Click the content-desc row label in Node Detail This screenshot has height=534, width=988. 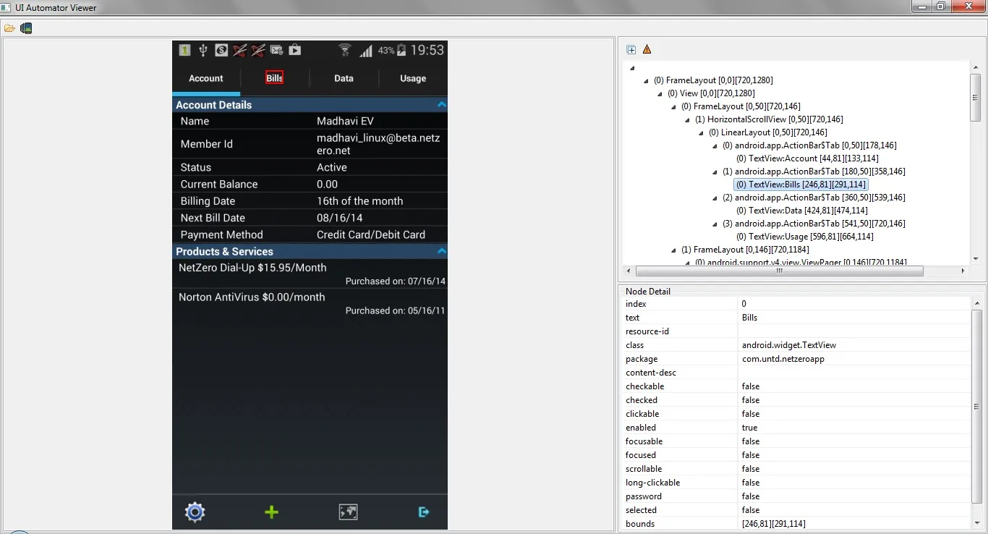(x=651, y=373)
